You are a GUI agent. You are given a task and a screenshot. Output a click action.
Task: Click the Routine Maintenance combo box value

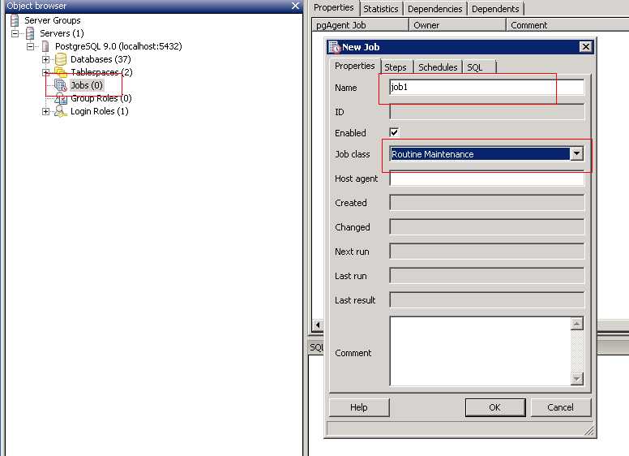pos(480,154)
